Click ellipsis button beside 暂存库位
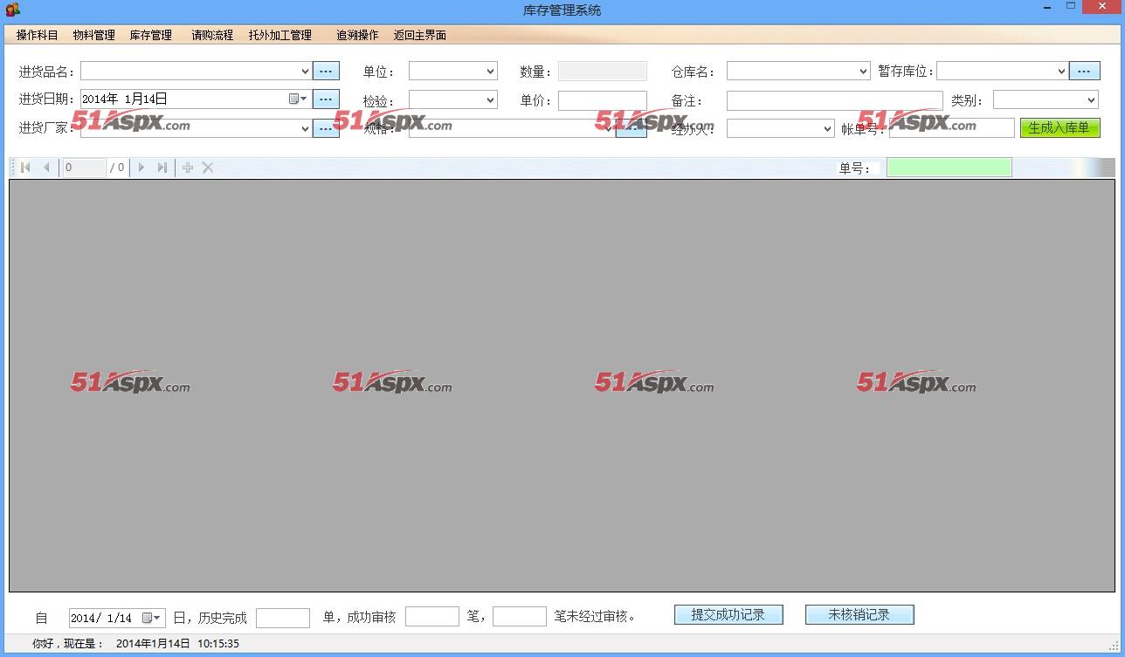 tap(1085, 71)
